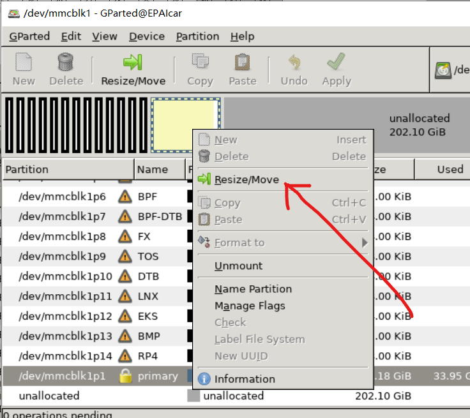Image resolution: width=470 pixels, height=418 pixels.
Task: Click the New partition toolbar icon
Action: pos(24,62)
